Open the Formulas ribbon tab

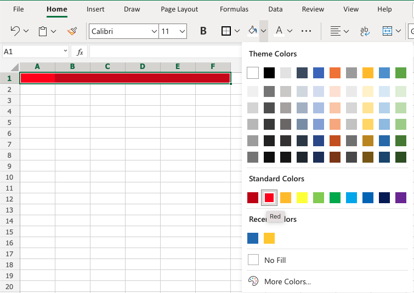tap(234, 9)
